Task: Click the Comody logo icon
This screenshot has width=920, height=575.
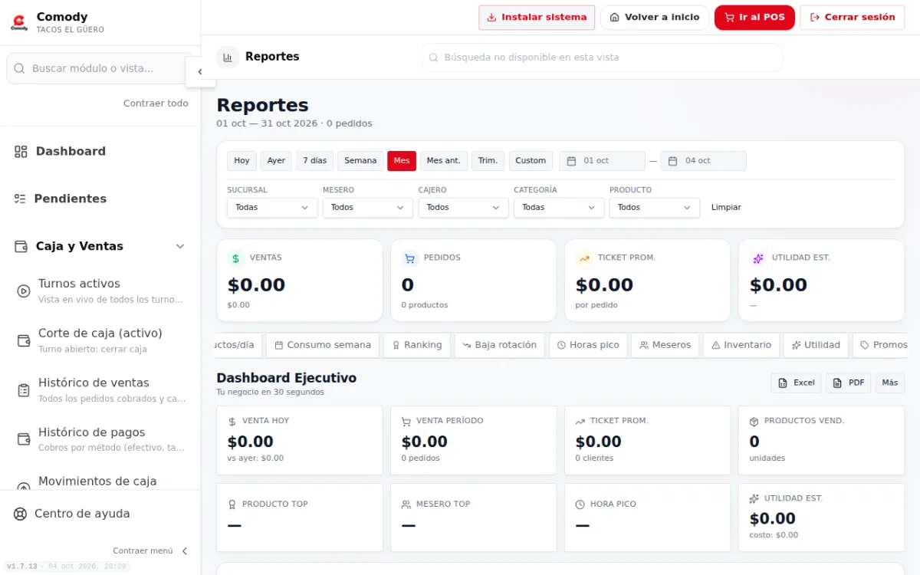Action: (x=19, y=22)
